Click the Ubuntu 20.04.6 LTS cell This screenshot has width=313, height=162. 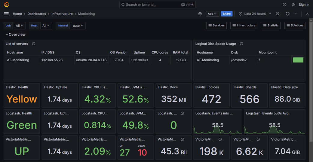[91, 60]
